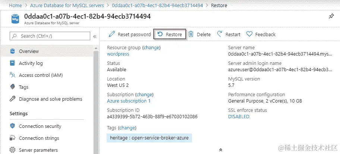Click the wrench Diagnose icon
The image size is (340, 154).
(13, 99)
